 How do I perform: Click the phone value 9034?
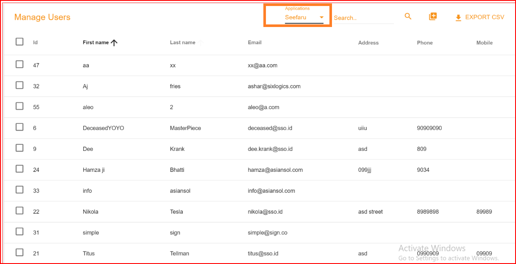point(423,170)
